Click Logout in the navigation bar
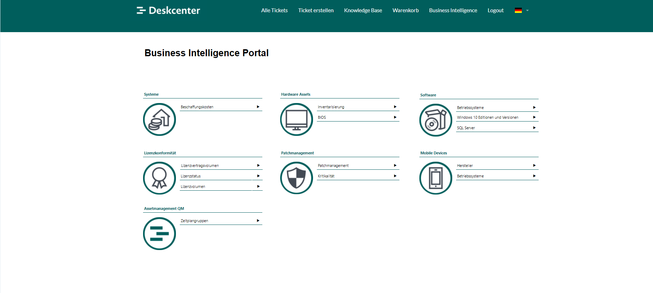Image resolution: width=653 pixels, height=293 pixels. (496, 10)
